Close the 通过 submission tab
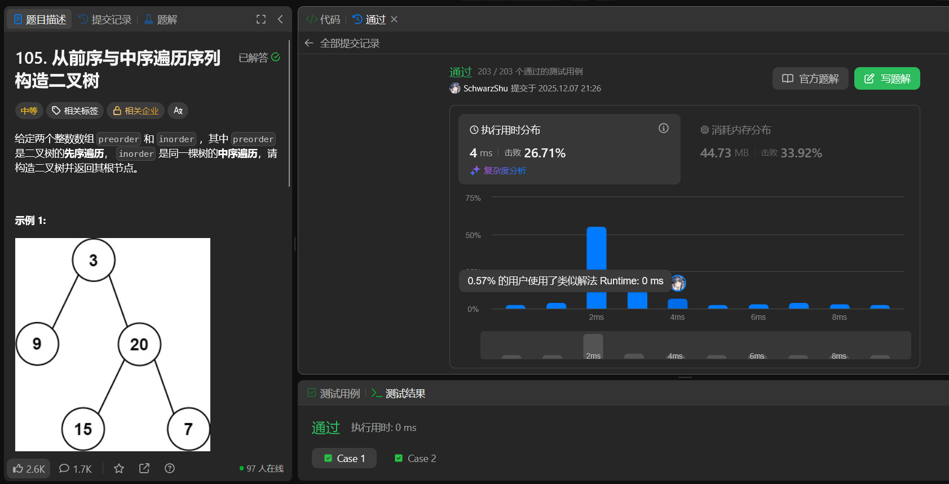The image size is (949, 484). tap(394, 20)
